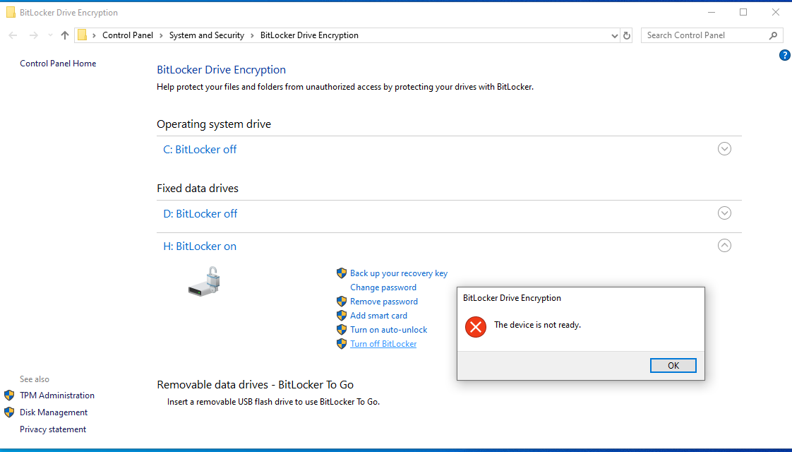Click the search magnifier icon
The image size is (792, 452).
pyautogui.click(x=774, y=35)
